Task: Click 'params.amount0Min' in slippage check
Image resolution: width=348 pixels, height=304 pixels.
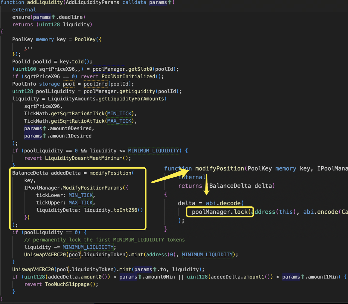Action: [147, 277]
